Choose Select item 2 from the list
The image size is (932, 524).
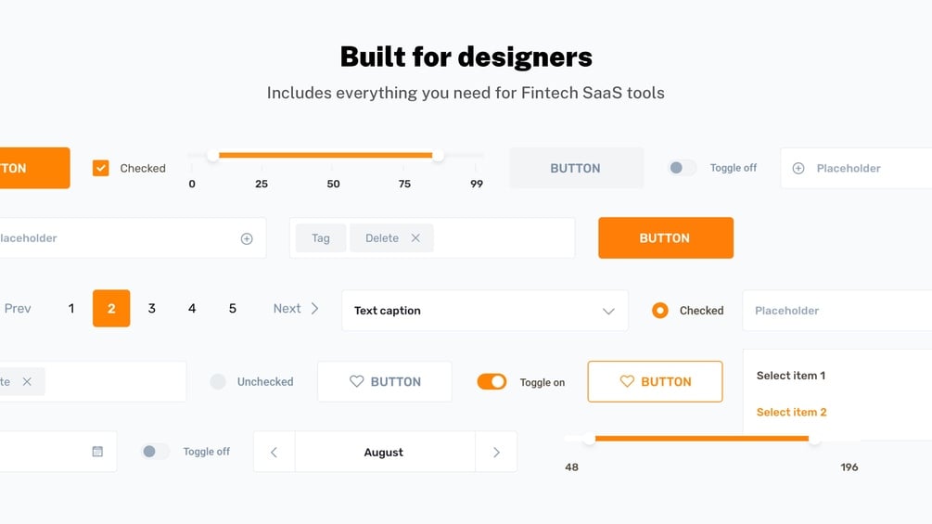coord(791,412)
